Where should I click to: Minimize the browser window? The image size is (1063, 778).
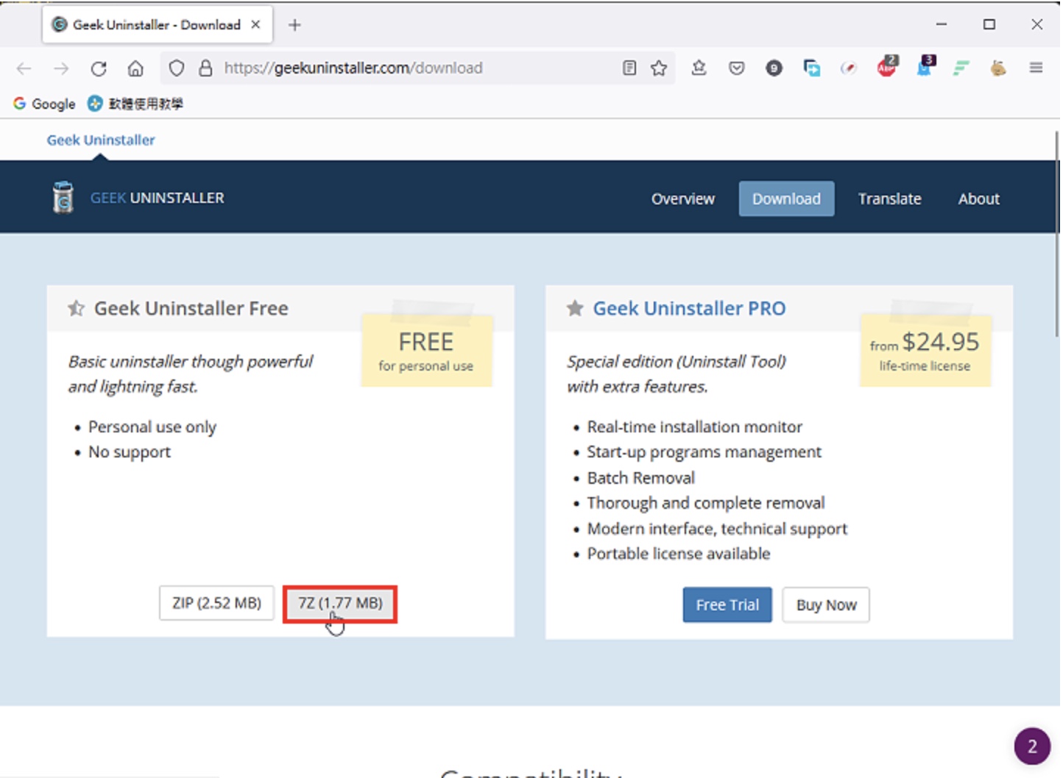[942, 24]
